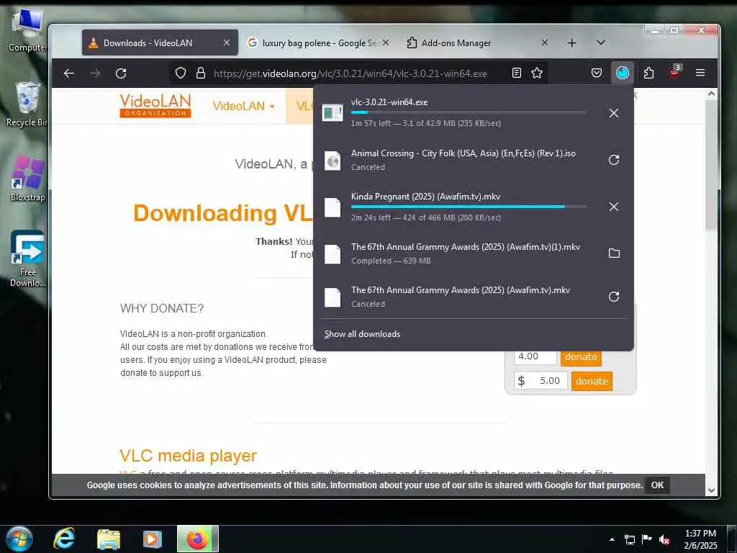Open Free Download Manager desktop shortcut

pos(28,258)
